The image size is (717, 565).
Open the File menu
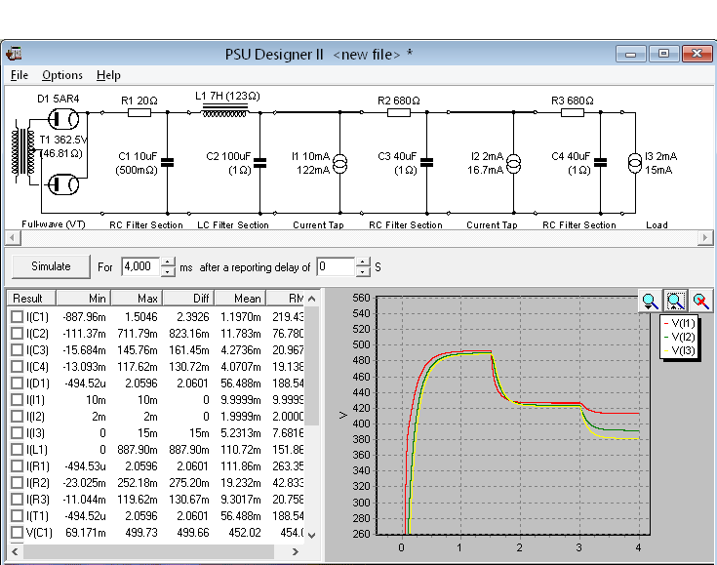pyautogui.click(x=20, y=75)
